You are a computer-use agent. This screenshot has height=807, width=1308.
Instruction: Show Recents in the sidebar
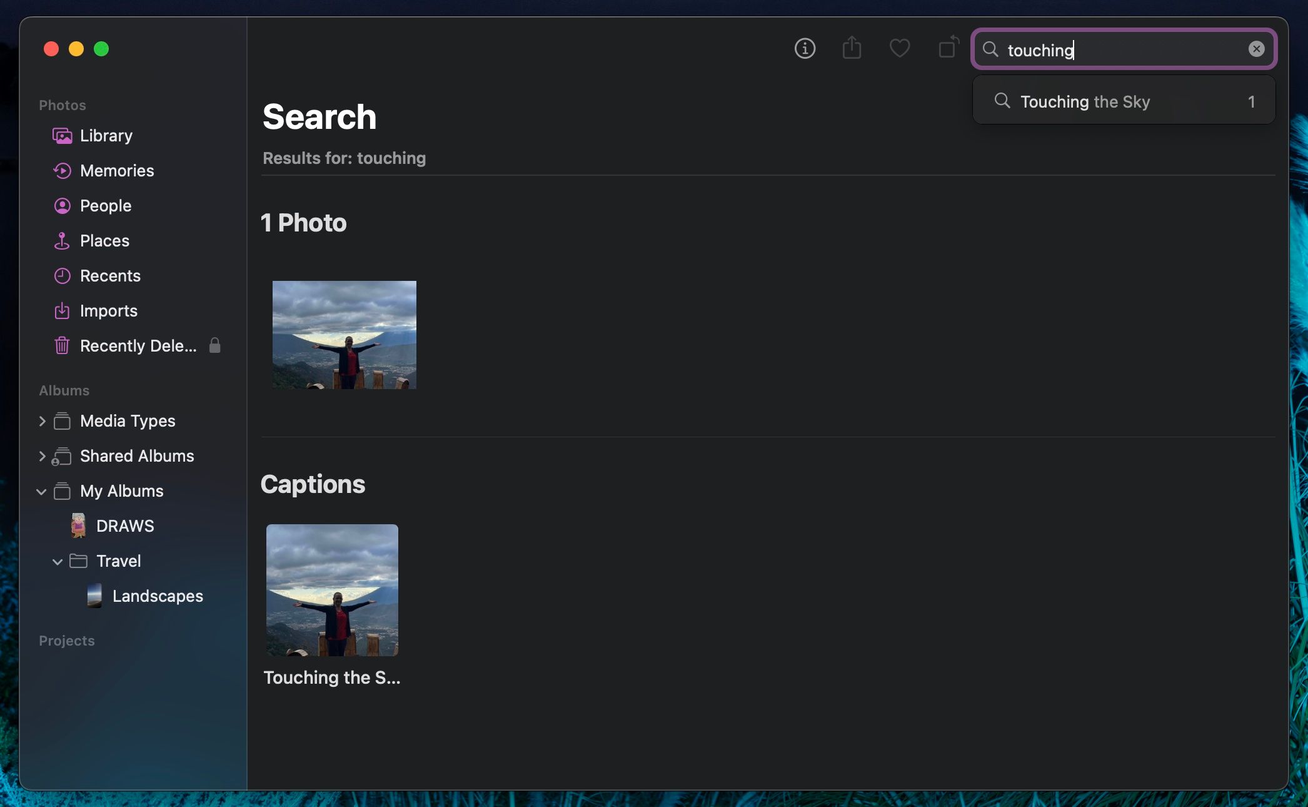110,276
